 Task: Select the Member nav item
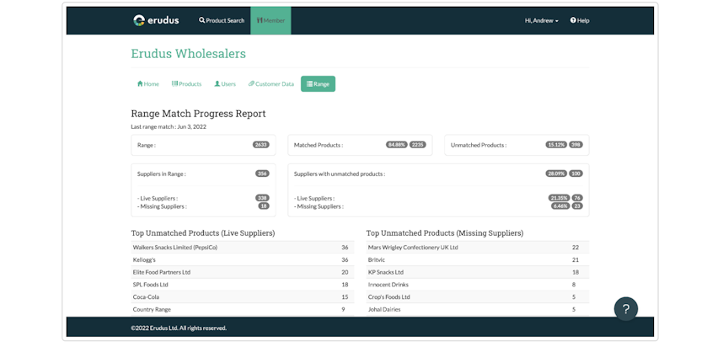[x=270, y=20]
